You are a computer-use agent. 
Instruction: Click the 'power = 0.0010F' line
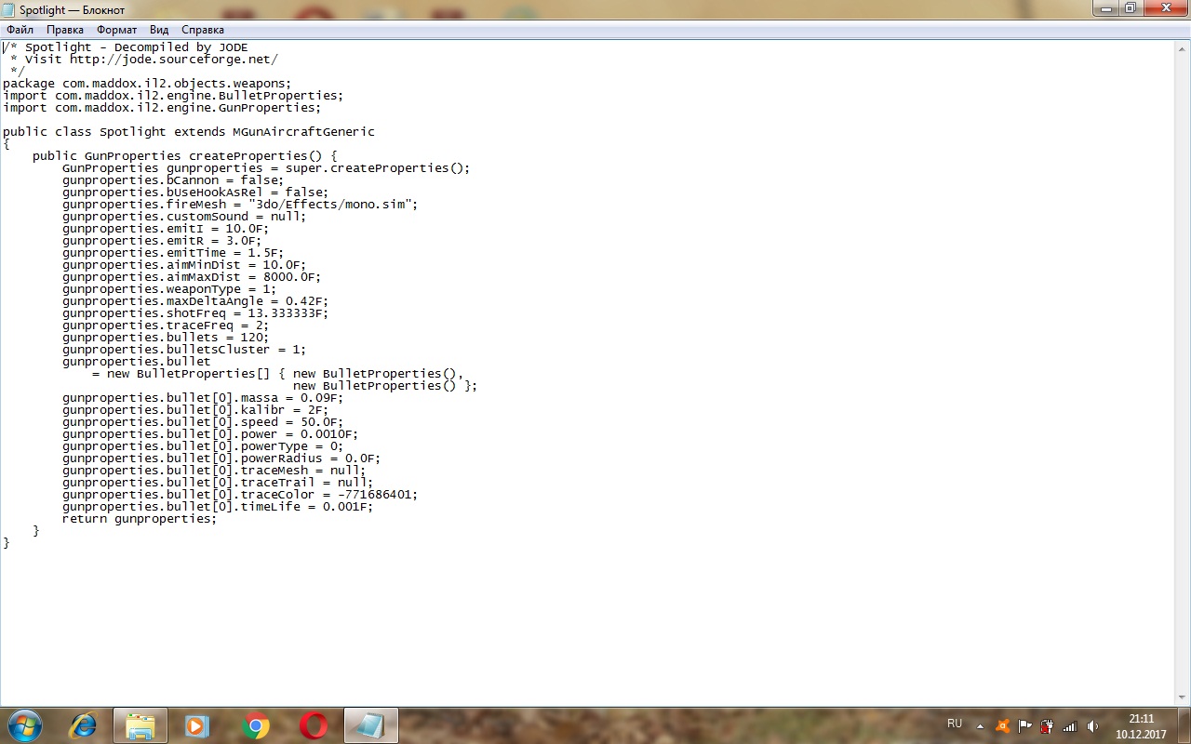(x=210, y=433)
